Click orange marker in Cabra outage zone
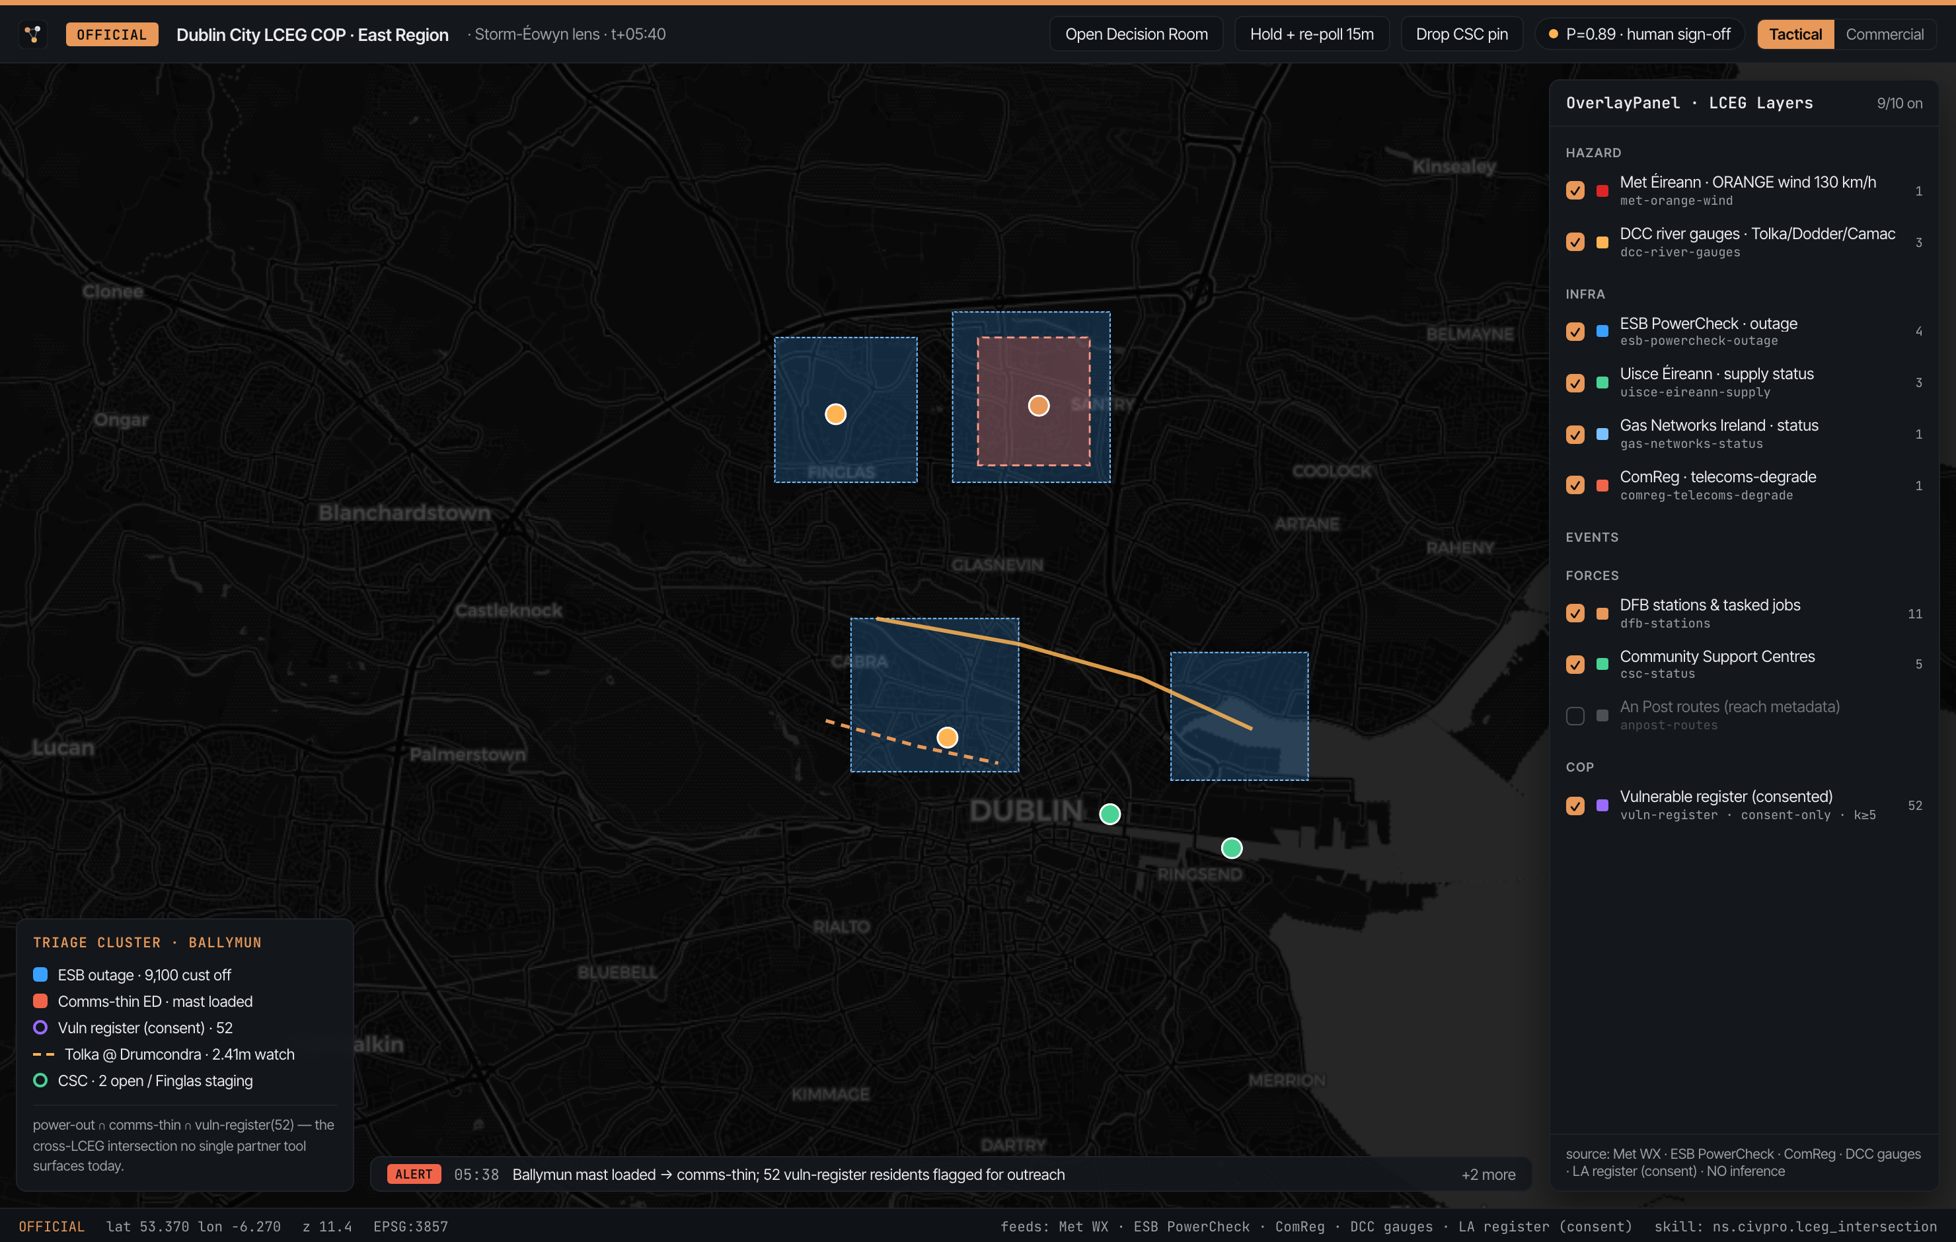Screen dimensions: 1956x1242 click(947, 737)
